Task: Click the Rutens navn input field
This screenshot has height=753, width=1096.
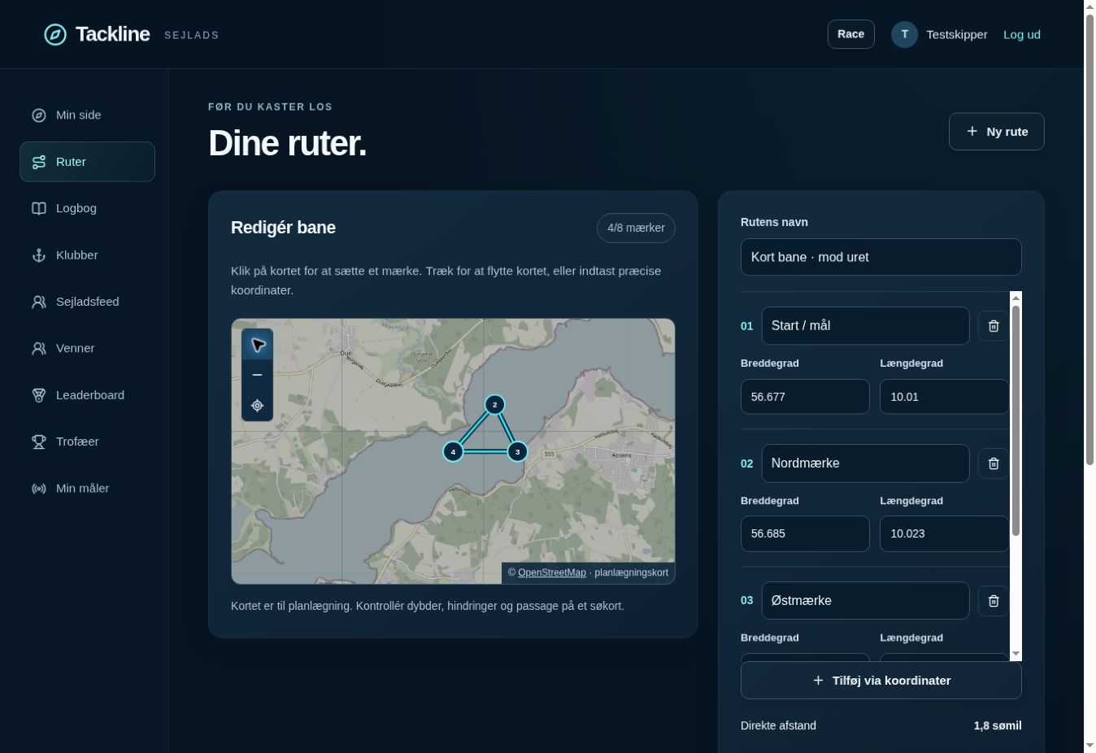Action: [881, 257]
